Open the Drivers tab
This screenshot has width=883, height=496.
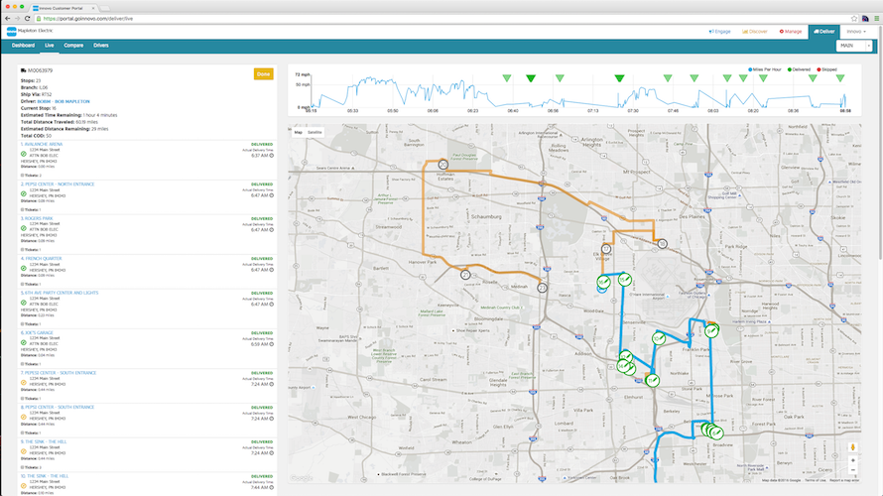click(101, 45)
